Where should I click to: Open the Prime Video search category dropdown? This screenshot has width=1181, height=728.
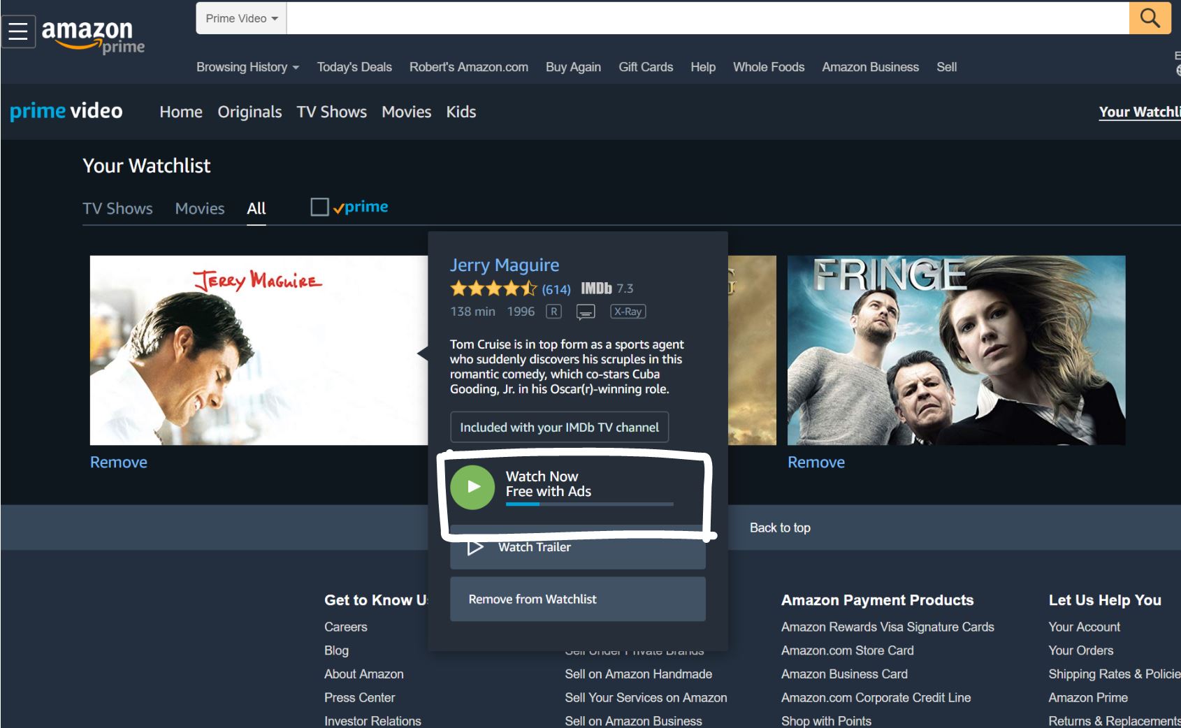[x=242, y=18]
